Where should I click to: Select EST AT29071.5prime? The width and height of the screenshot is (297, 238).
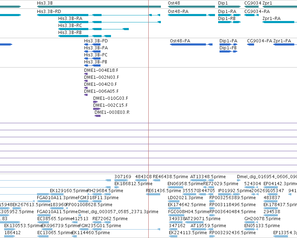[194, 222]
